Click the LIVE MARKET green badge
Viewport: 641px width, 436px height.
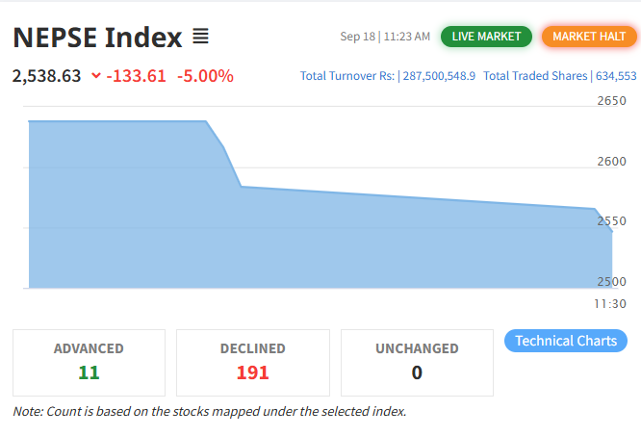[x=486, y=37]
